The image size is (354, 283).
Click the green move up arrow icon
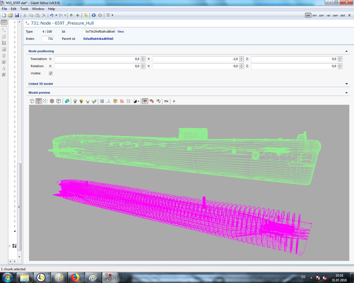[71, 15]
